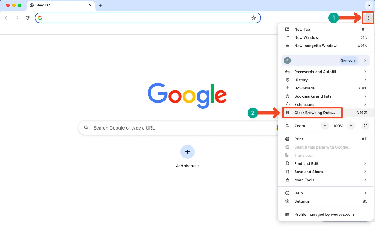Expand the History submenu arrow
The width and height of the screenshot is (375, 226).
point(365,80)
